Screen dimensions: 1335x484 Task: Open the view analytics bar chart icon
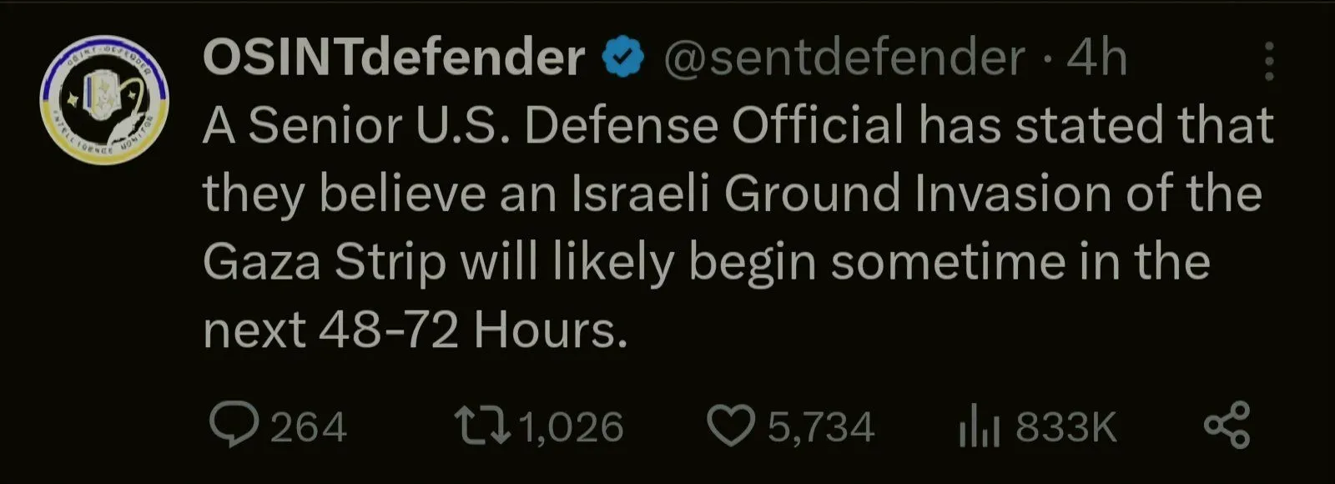click(979, 427)
